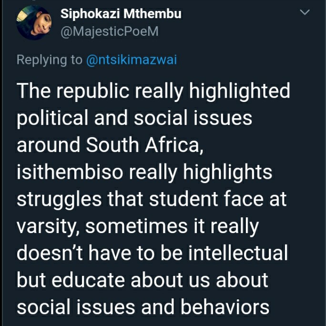This screenshot has width=326, height=326.
Task: Click the word 'highlighted' in first line
Action: (x=239, y=91)
